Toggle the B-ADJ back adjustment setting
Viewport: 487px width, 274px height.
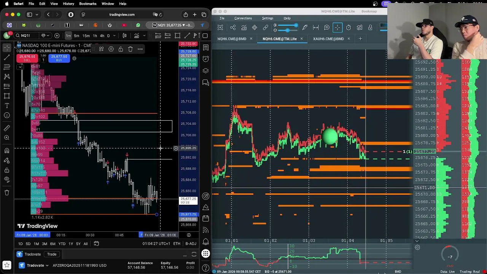tap(191, 244)
